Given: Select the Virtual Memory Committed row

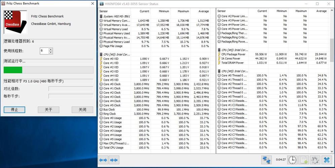Looking at the screenshot, I should pos(154,21).
